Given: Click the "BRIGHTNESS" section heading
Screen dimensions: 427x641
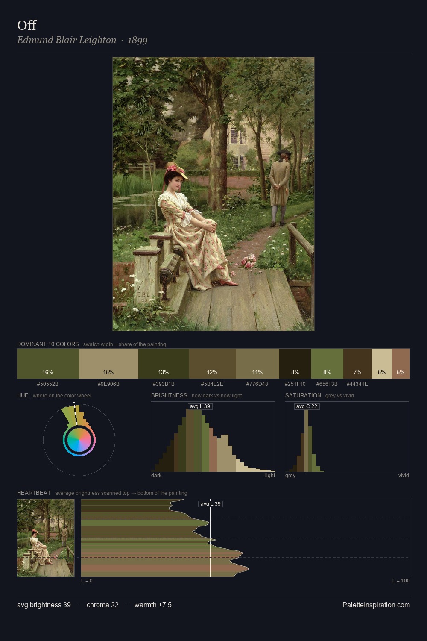Looking at the screenshot, I should (x=169, y=395).
